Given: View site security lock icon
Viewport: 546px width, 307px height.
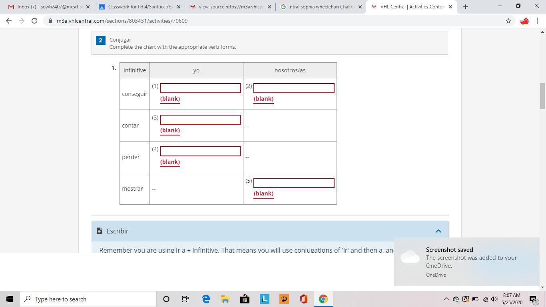Looking at the screenshot, I should click(50, 21).
